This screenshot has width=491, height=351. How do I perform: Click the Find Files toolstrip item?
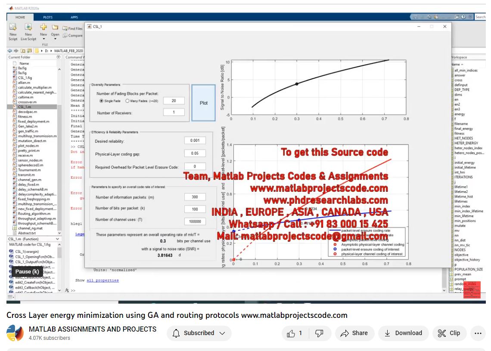coord(73,28)
